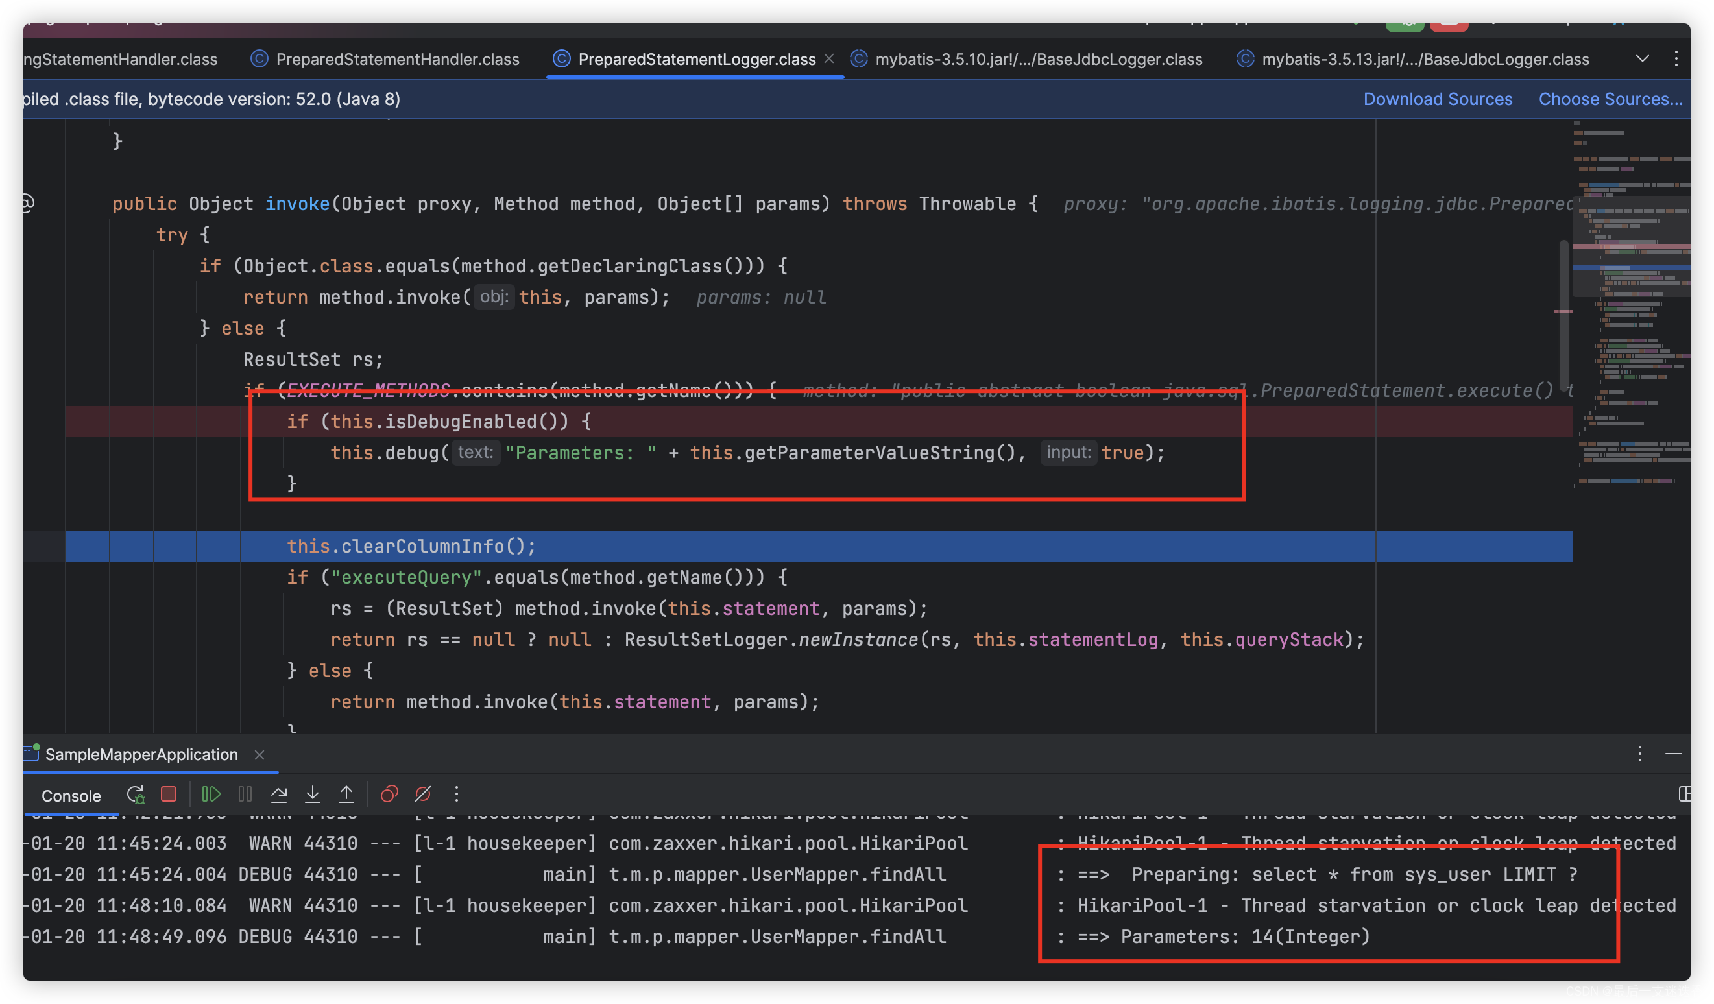
Task: Click the Step Over button
Action: [279, 794]
